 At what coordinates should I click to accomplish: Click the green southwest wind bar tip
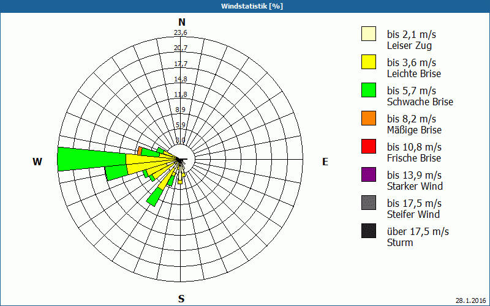tap(155, 196)
